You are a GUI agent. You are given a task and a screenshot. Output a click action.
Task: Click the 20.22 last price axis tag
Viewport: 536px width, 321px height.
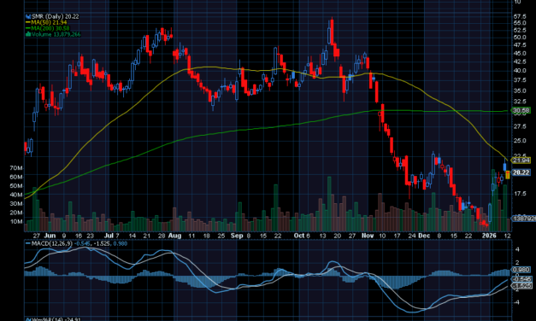[521, 172]
